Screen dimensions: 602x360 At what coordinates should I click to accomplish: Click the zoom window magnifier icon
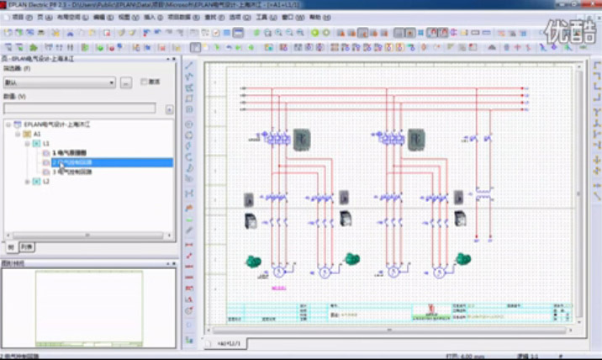pos(267,33)
